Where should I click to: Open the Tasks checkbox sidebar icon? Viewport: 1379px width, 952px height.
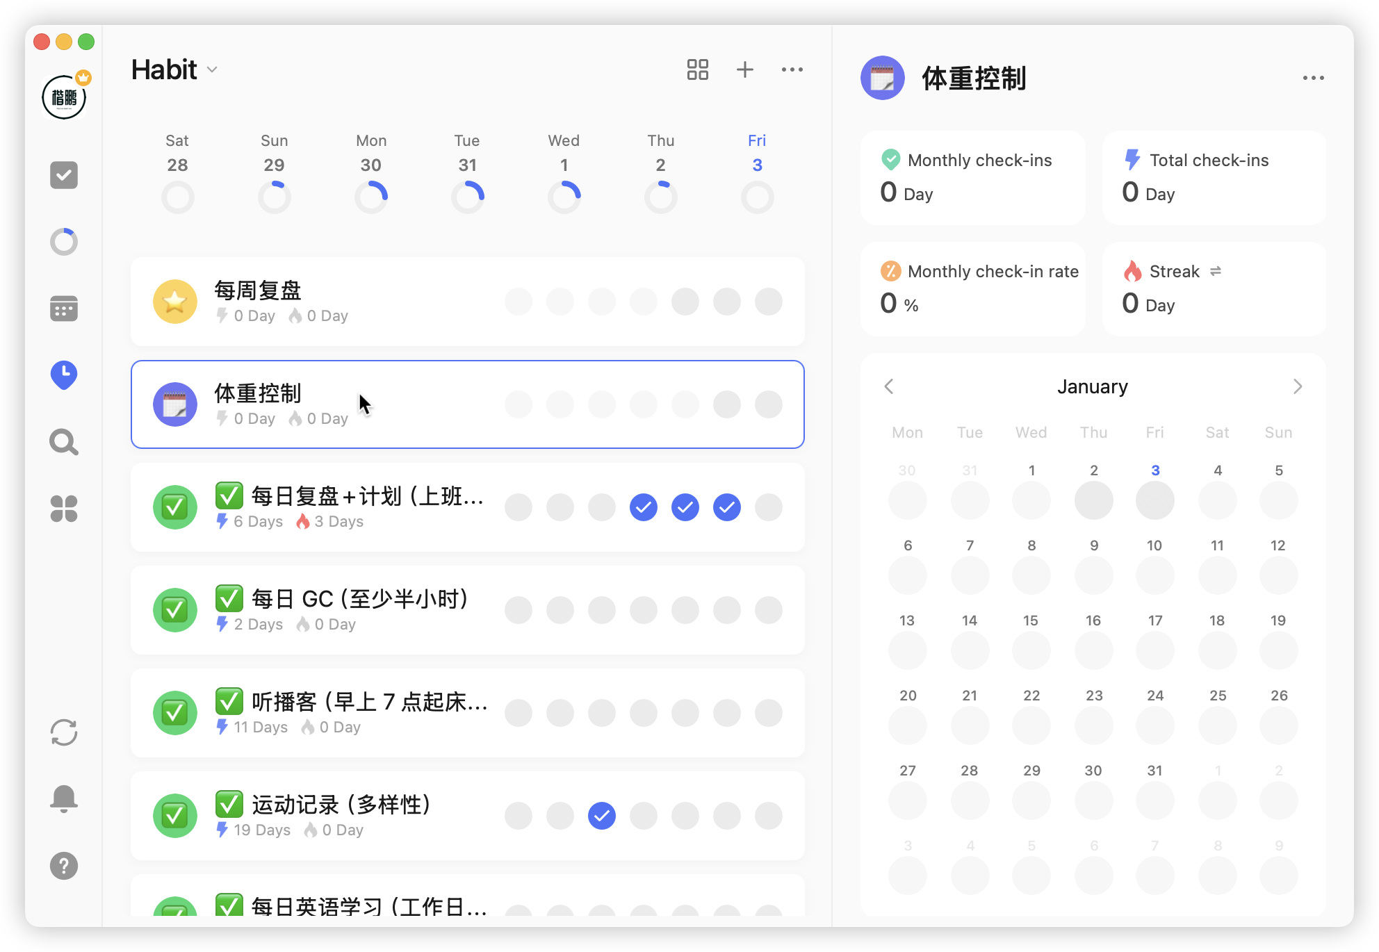click(64, 175)
